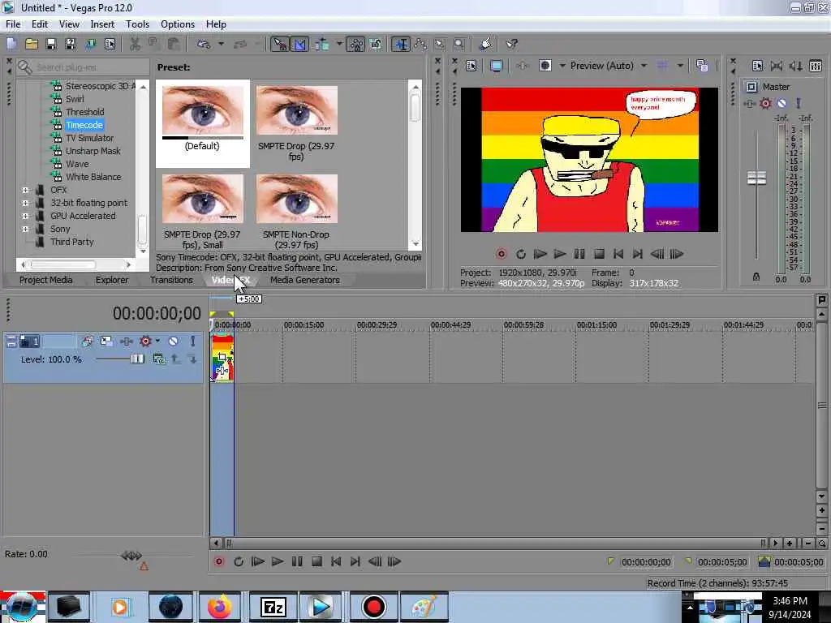Select the SMPTE Non-Drop (29.97 fps) preset
The height and width of the screenshot is (623, 831).
(296, 212)
